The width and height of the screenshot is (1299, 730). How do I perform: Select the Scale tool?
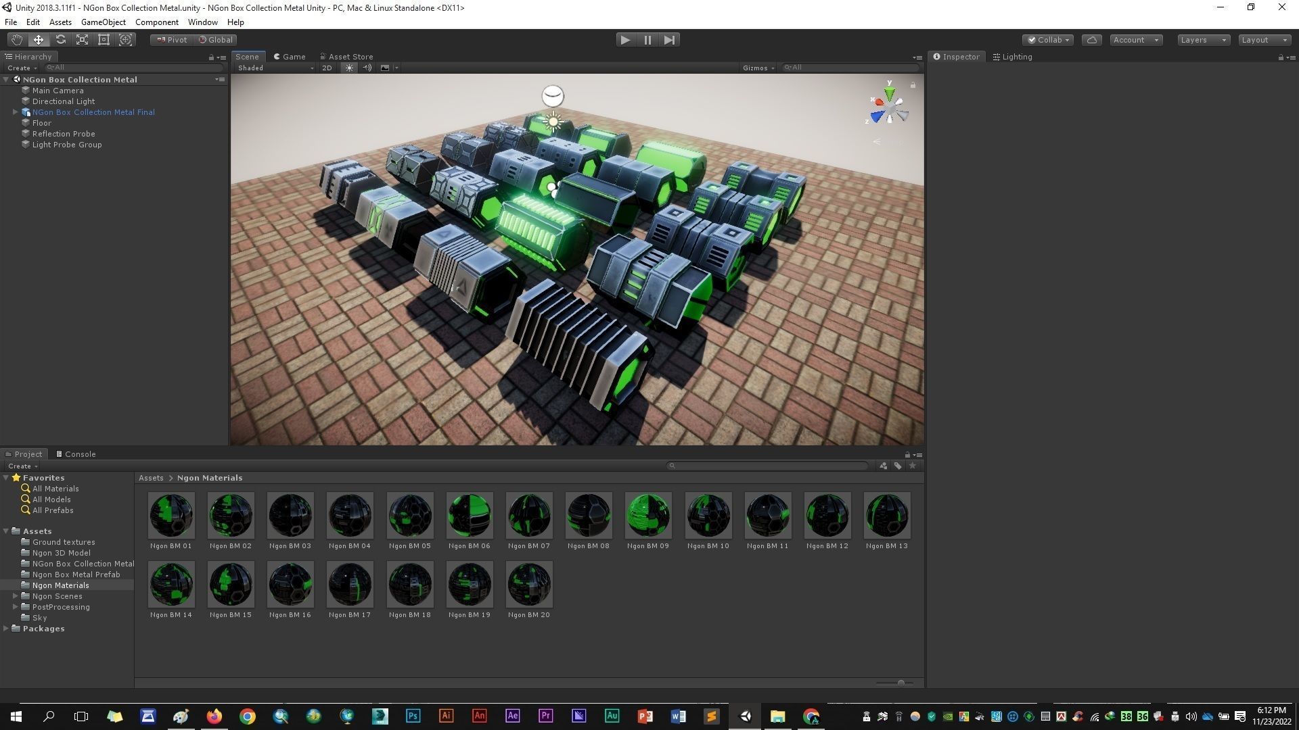click(82, 40)
